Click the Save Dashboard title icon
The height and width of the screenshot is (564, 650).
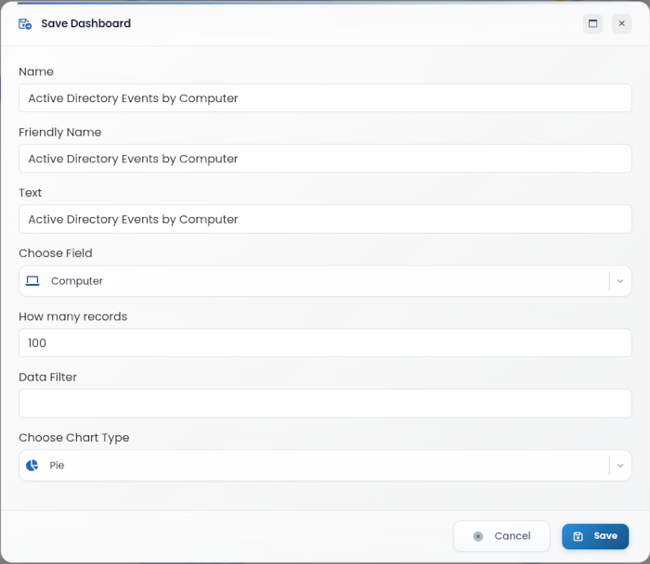point(25,24)
